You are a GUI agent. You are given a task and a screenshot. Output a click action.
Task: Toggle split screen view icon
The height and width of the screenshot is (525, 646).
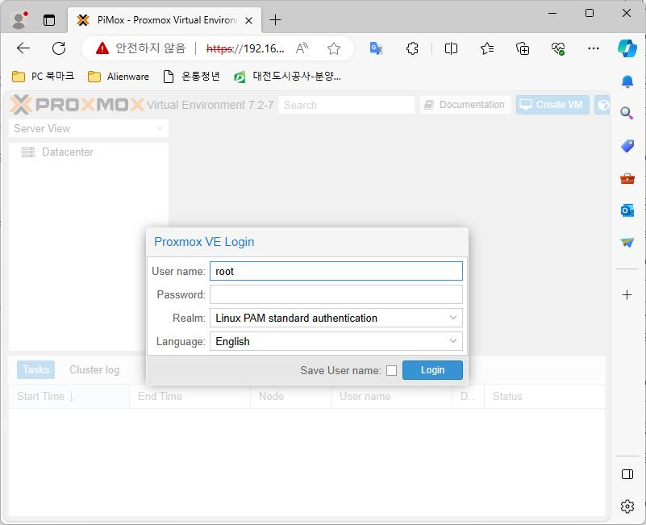451,48
